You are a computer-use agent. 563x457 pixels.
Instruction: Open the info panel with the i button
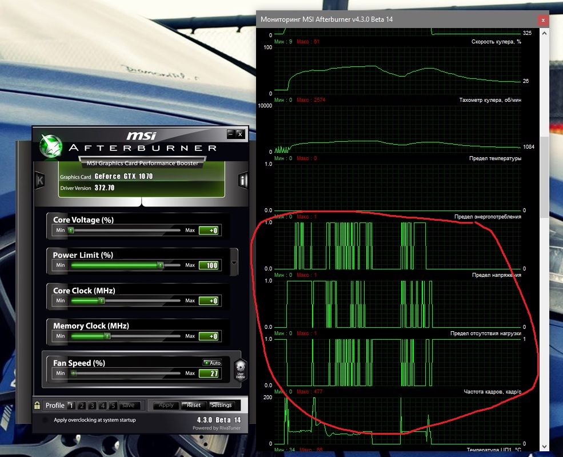(x=243, y=180)
